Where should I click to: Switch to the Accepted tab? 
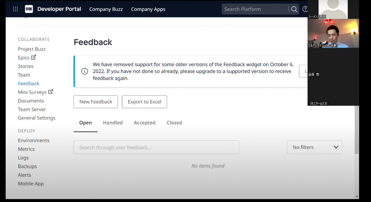[x=145, y=123]
